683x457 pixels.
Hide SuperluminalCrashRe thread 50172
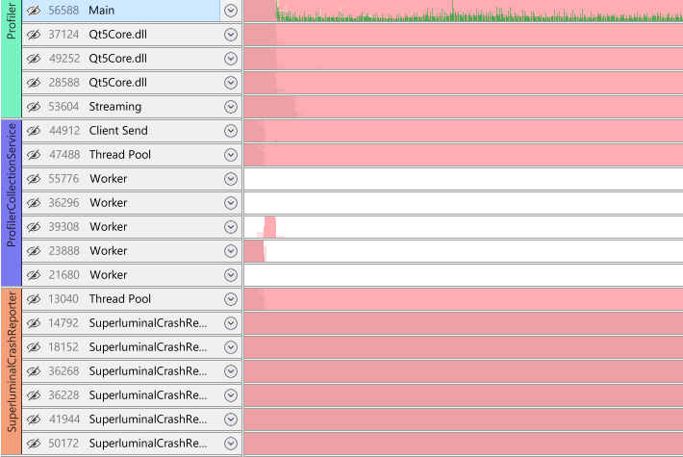(x=33, y=444)
